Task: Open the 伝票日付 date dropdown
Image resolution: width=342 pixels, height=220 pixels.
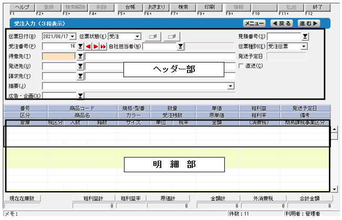Action: [72, 36]
